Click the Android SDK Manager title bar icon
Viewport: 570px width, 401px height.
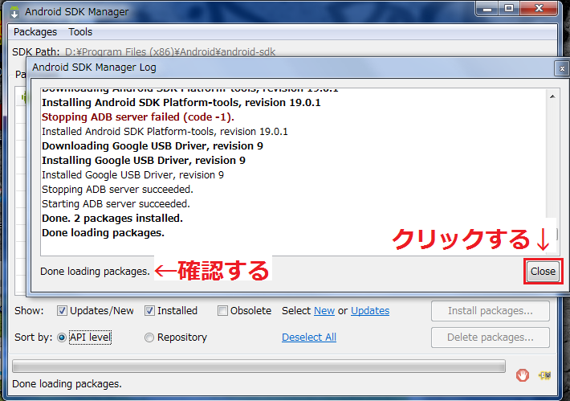(x=14, y=11)
